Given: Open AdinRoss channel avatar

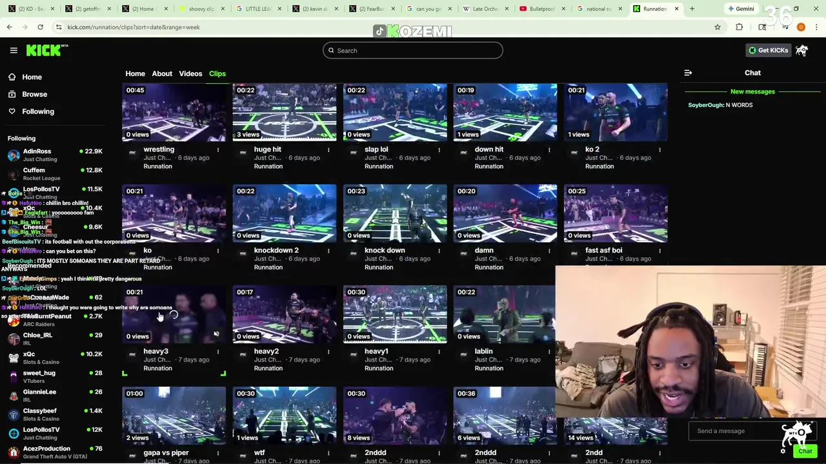Looking at the screenshot, I should pyautogui.click(x=14, y=155).
